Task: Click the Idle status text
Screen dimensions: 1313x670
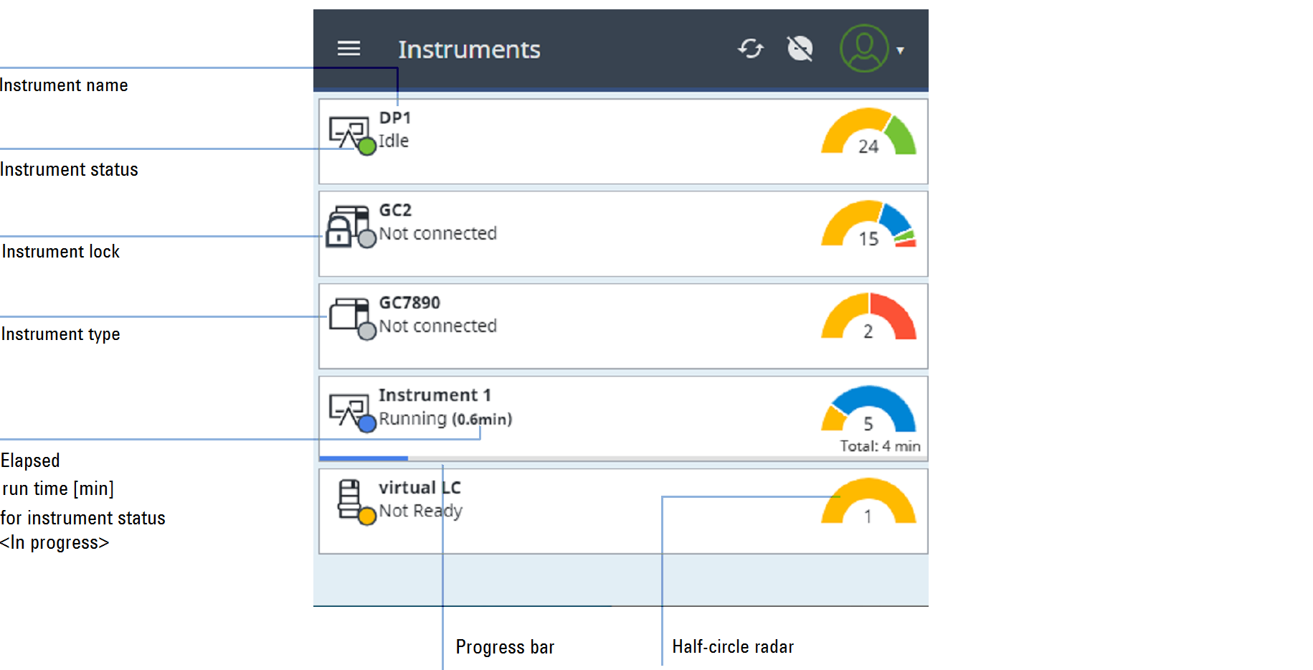Action: 394,141
